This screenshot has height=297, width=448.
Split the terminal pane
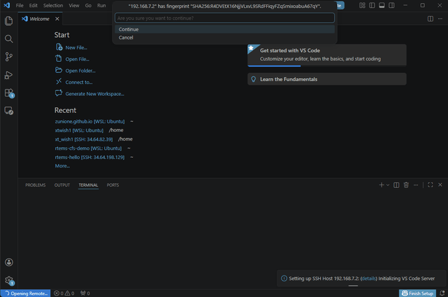[x=397, y=185]
